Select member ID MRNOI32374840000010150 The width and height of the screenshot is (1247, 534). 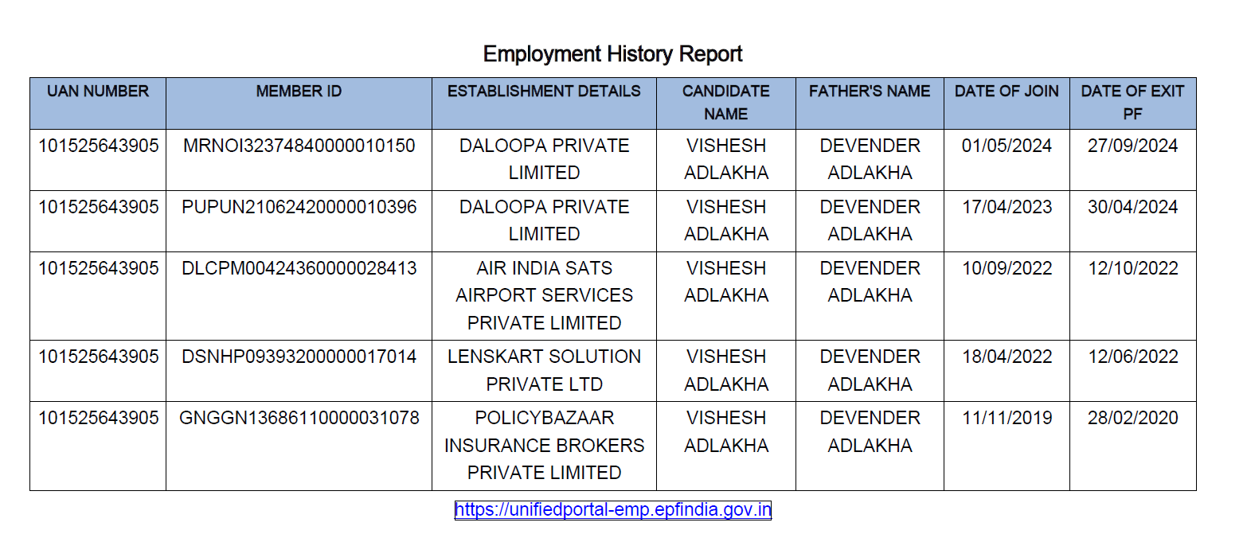[x=299, y=146]
